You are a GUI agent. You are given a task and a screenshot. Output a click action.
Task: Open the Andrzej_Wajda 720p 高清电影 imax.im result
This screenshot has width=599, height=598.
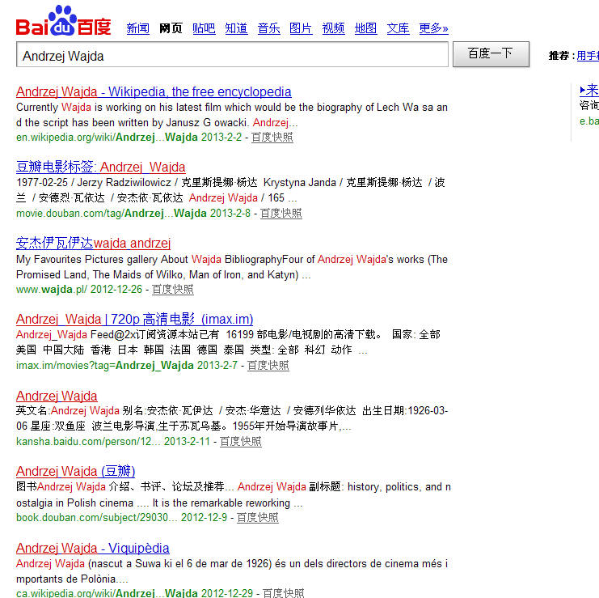click(x=134, y=319)
